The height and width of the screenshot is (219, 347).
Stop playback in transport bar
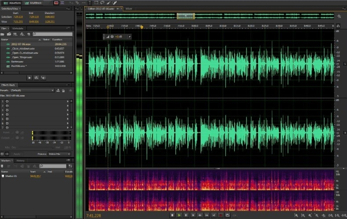(172, 215)
